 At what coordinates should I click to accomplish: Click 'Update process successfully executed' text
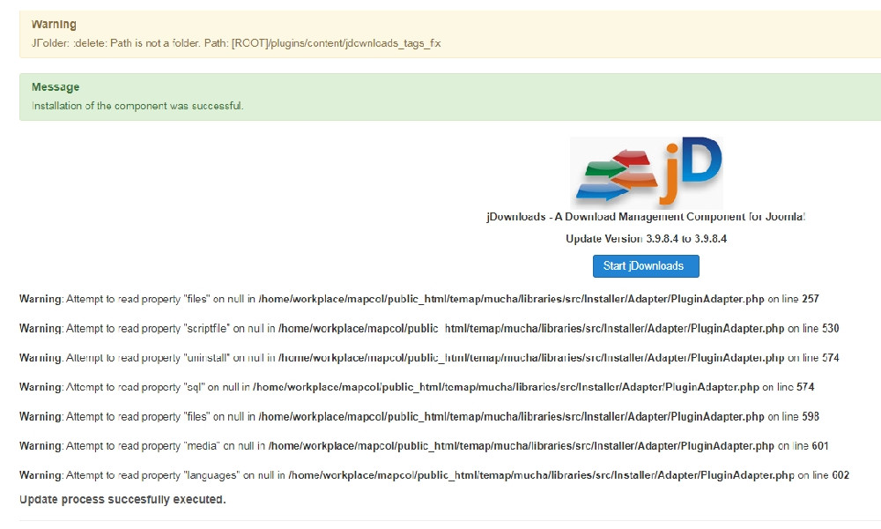(122, 500)
